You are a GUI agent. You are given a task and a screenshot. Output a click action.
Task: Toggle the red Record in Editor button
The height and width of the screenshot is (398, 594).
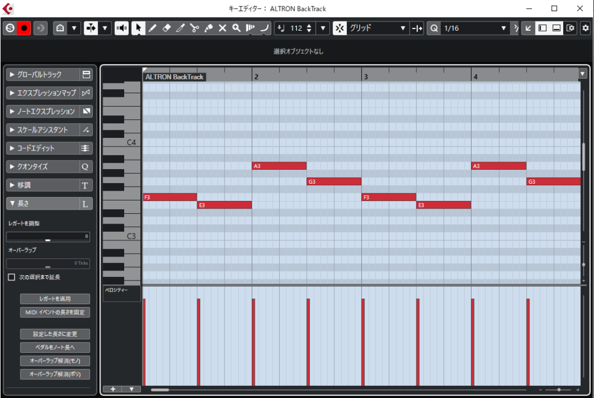(24, 28)
